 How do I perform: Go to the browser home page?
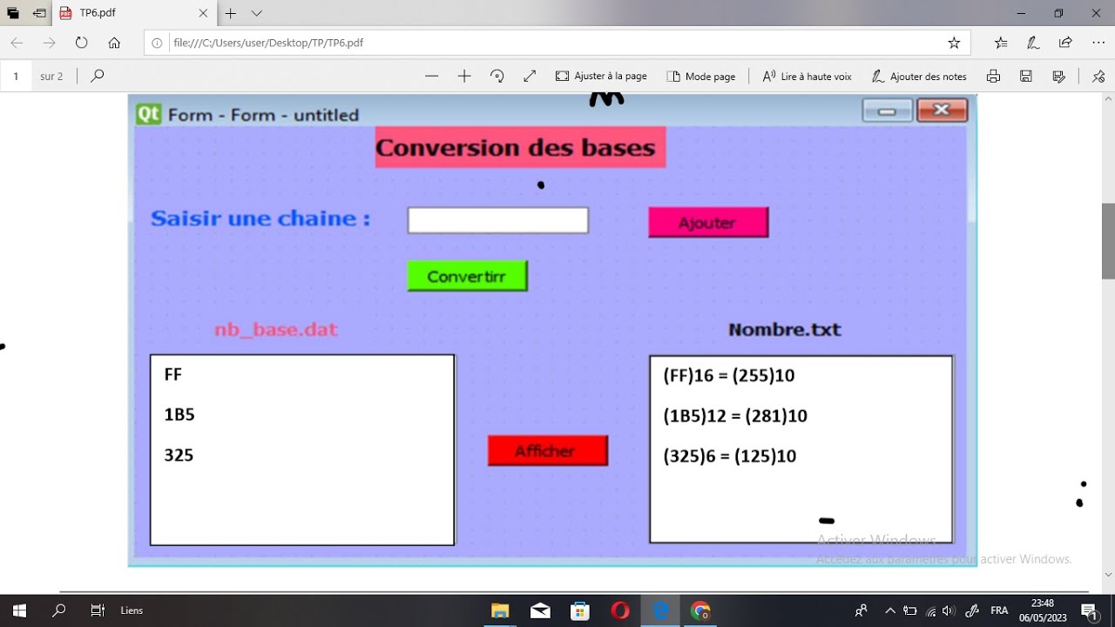coord(114,43)
